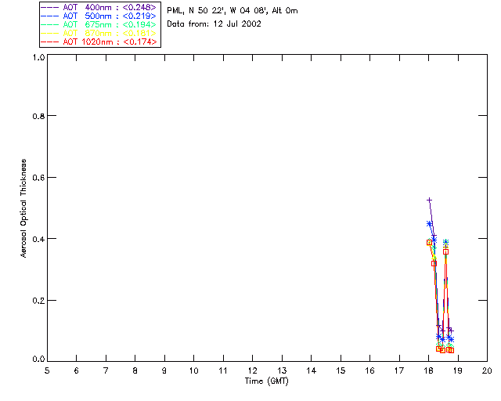The height and width of the screenshot is (401, 501).
Task: Click the purple plus marker at the data peak
Action: [x=429, y=200]
